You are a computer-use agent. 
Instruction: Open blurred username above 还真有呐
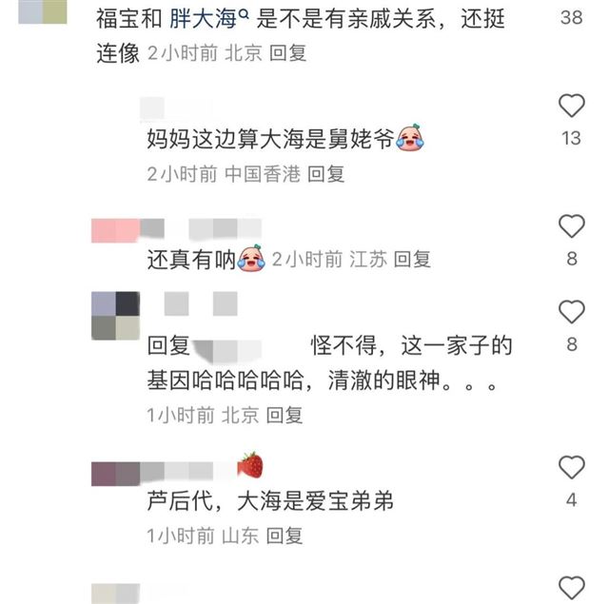coord(176,229)
